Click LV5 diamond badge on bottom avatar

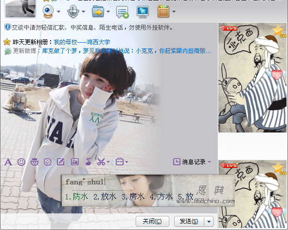[x=229, y=165]
